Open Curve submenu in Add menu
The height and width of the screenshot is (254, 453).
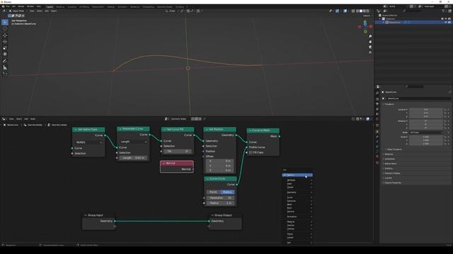tap(297, 198)
